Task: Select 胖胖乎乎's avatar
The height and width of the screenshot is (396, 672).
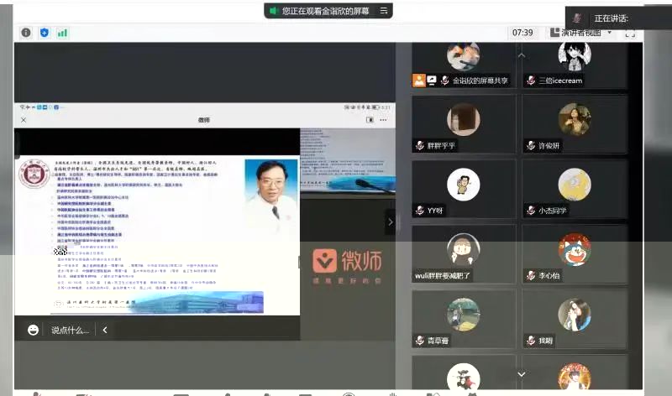Action: 464,119
